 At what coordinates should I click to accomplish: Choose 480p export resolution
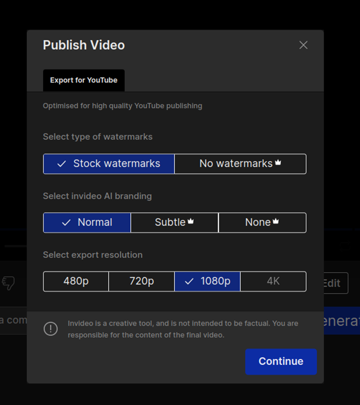[x=76, y=281]
